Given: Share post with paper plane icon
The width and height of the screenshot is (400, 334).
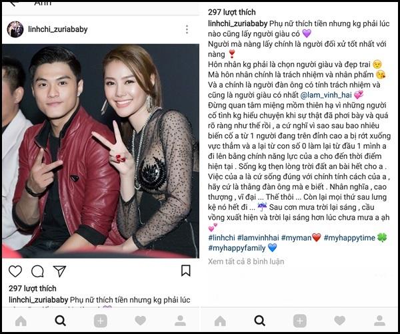Looking at the screenshot, I should click(x=59, y=271).
